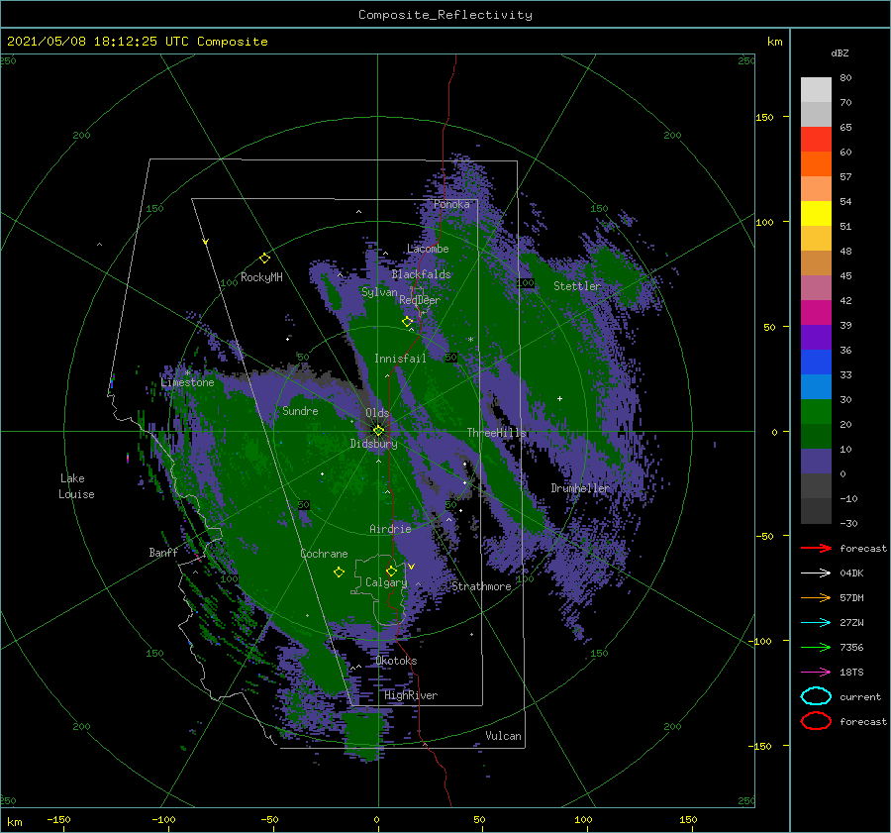Select the slate purple 10–0 dBZ band

[816, 462]
